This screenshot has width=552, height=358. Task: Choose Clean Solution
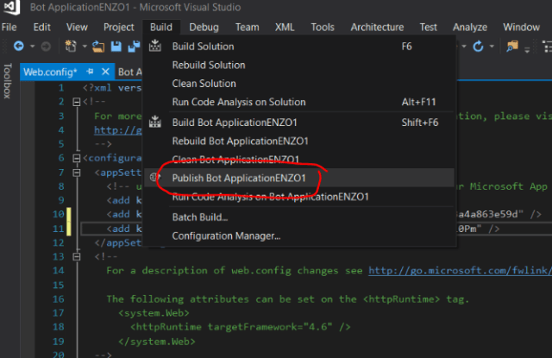coord(299,84)
